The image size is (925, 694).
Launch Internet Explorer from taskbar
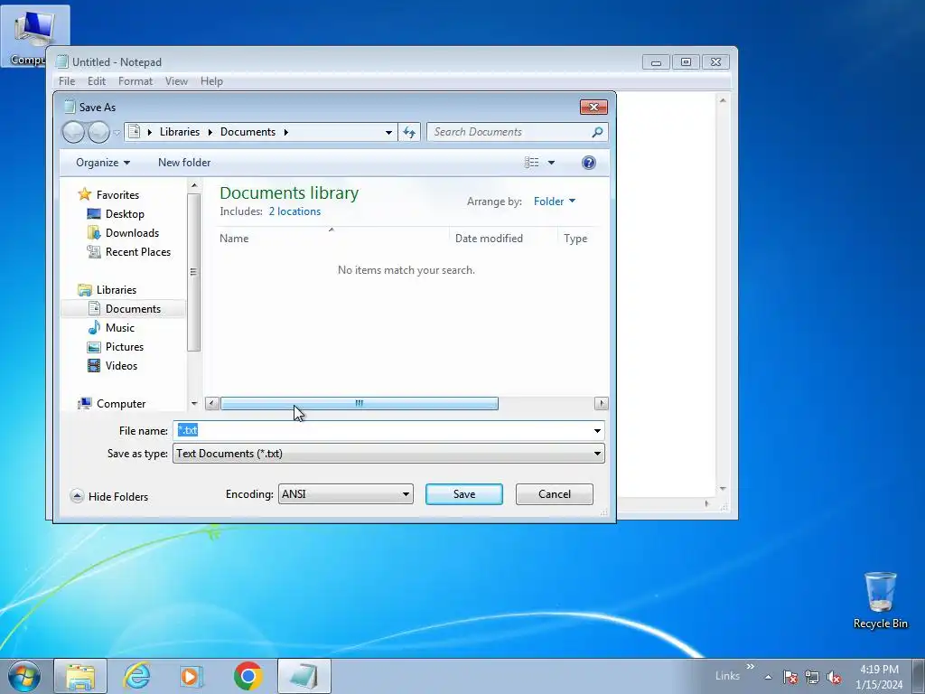137,676
